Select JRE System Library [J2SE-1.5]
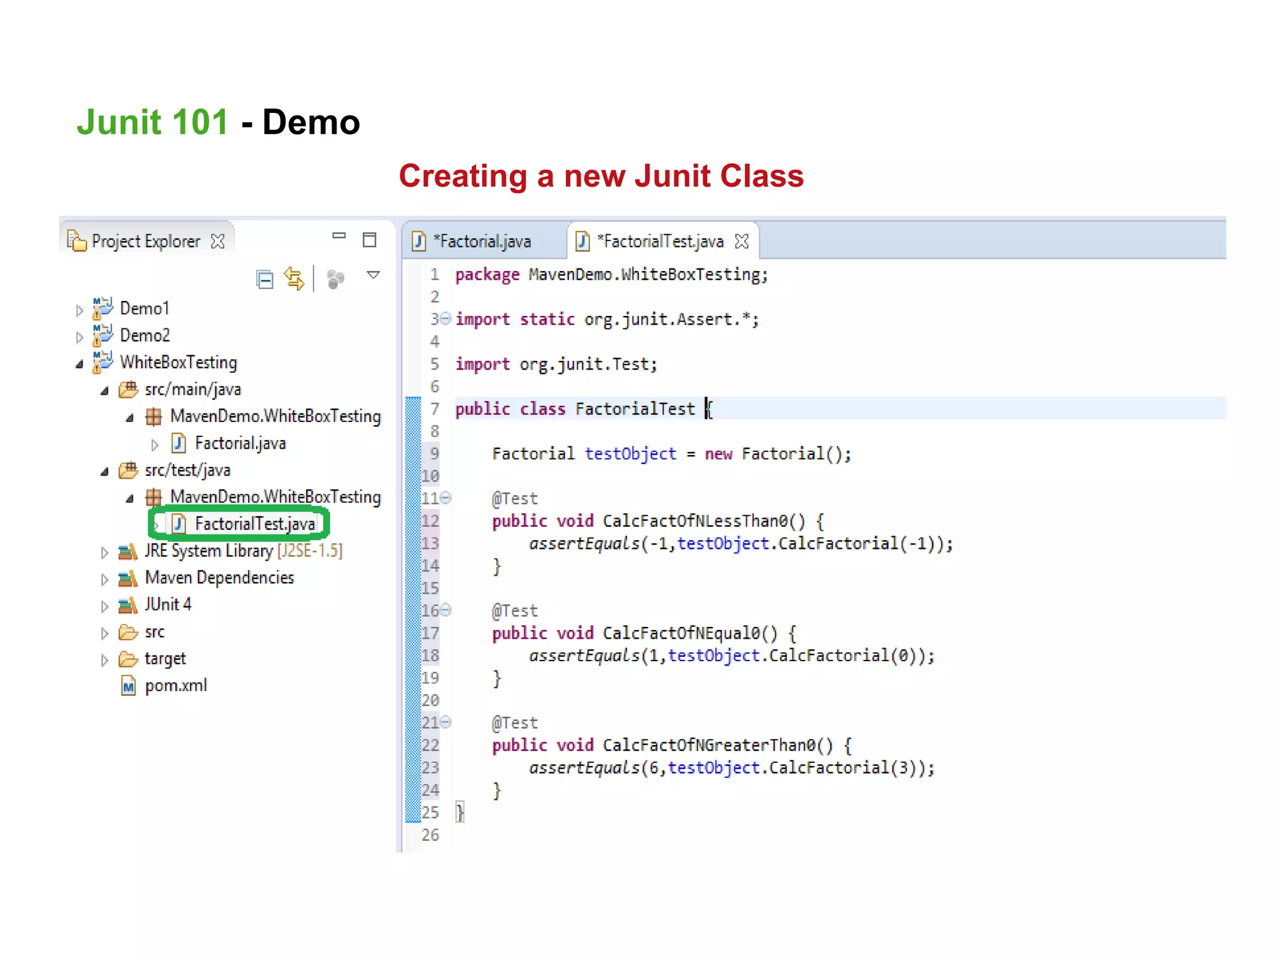Image resolution: width=1279 pixels, height=959 pixels. click(x=244, y=551)
